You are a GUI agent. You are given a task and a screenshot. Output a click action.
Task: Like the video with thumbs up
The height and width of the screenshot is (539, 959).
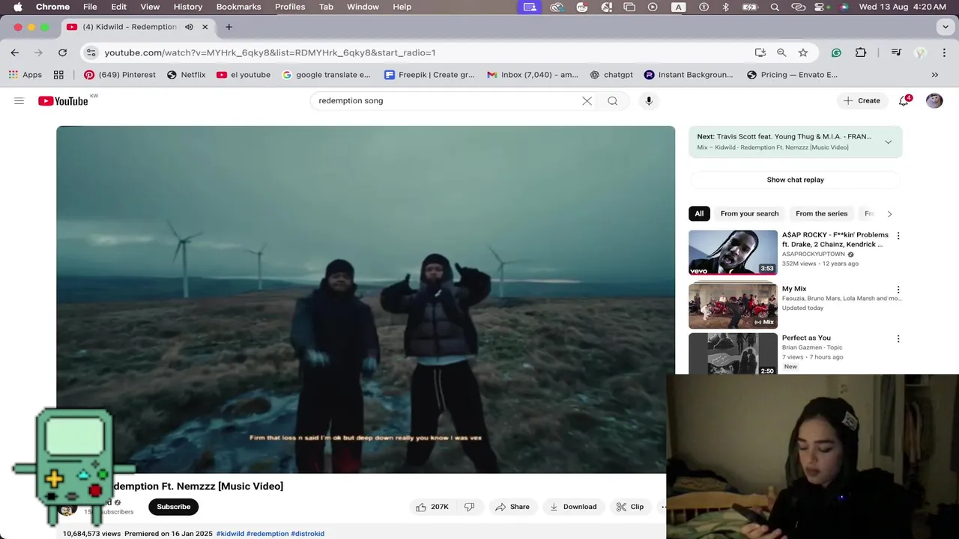(x=432, y=507)
